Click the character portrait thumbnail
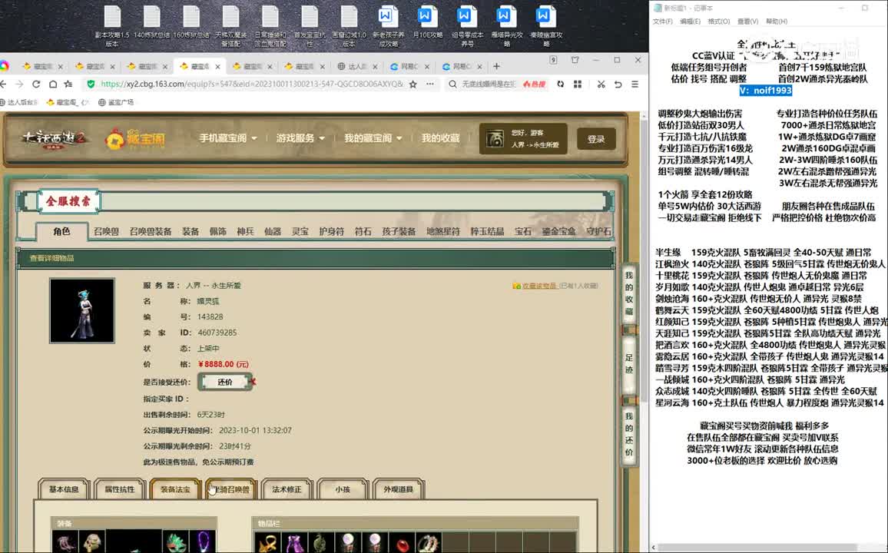Screen dimensions: 888x553 [x=82, y=310]
